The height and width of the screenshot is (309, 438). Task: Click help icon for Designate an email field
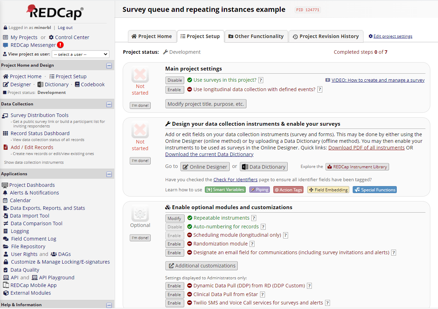394,252
